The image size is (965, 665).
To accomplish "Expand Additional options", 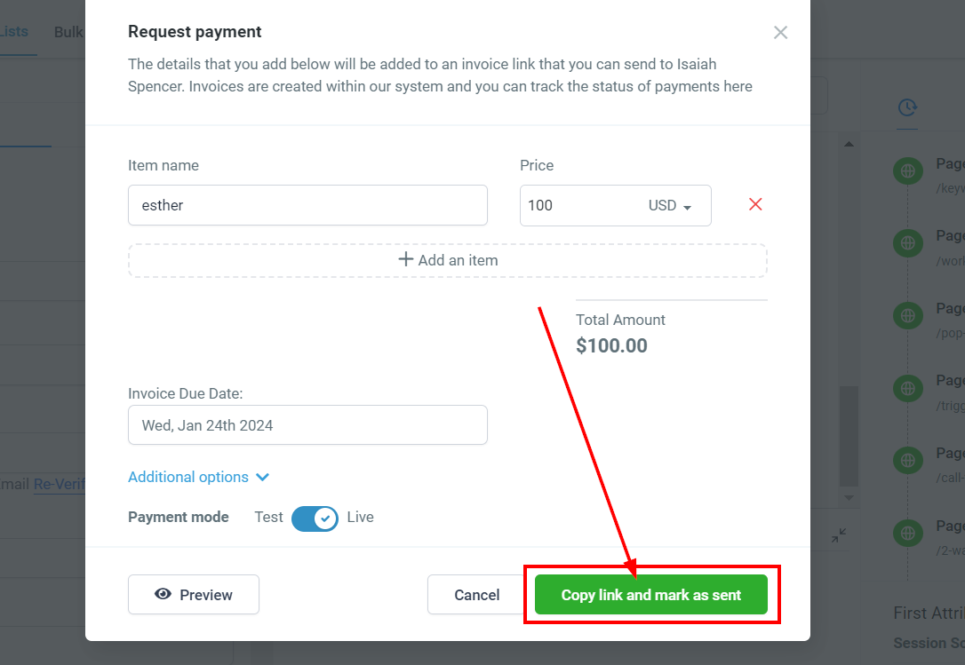I will click(x=198, y=477).
